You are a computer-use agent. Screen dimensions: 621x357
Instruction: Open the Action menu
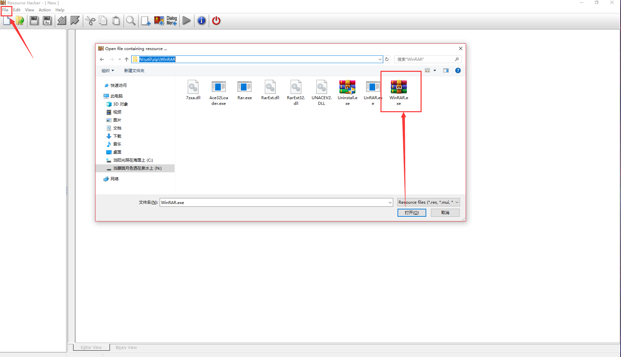pyautogui.click(x=45, y=10)
